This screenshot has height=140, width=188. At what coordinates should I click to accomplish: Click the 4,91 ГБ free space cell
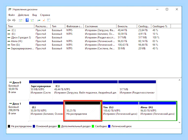[142, 34]
